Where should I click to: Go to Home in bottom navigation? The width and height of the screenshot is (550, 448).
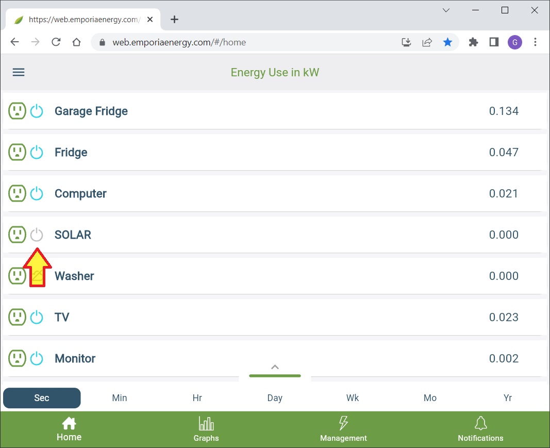(x=69, y=429)
